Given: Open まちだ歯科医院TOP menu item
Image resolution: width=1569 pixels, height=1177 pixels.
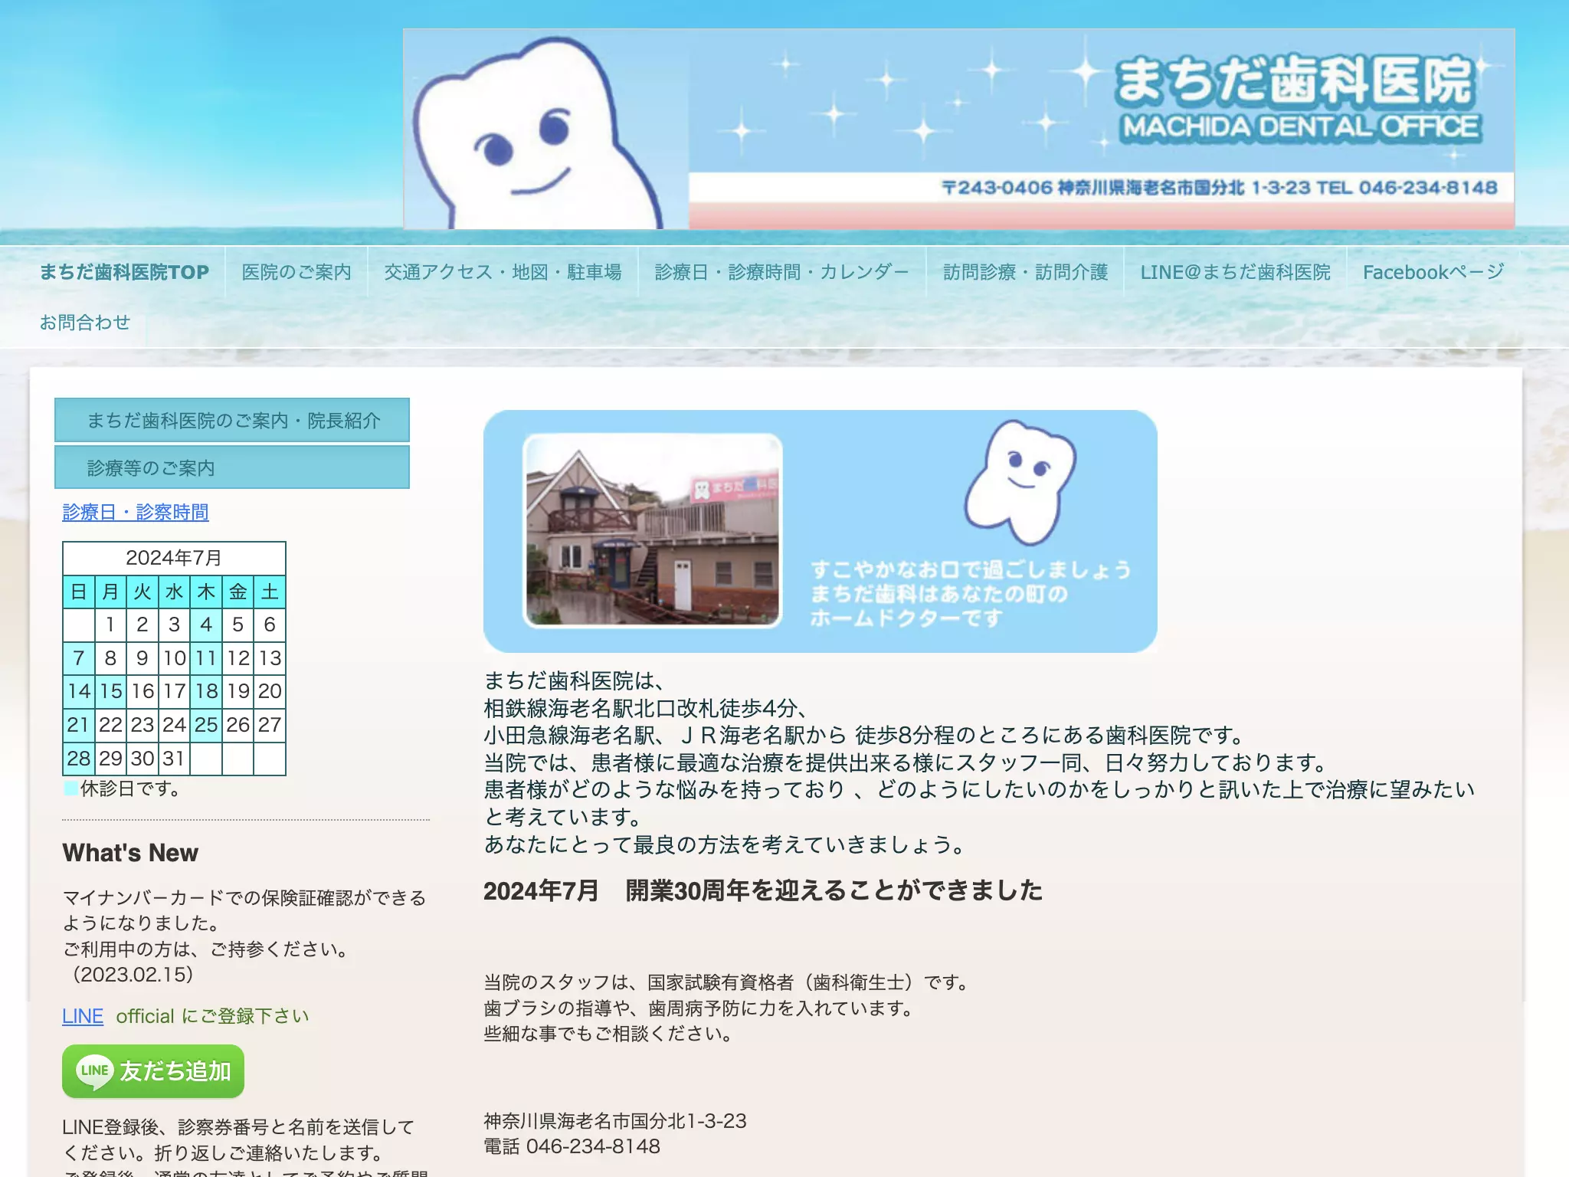Looking at the screenshot, I should click(124, 272).
